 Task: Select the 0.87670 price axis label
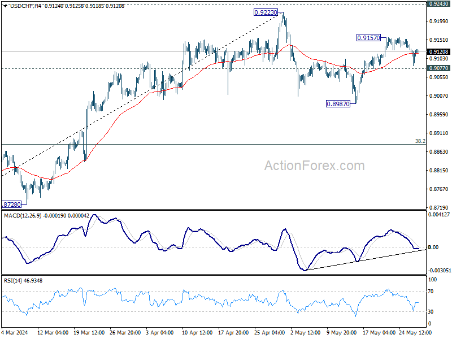[x=439, y=189]
